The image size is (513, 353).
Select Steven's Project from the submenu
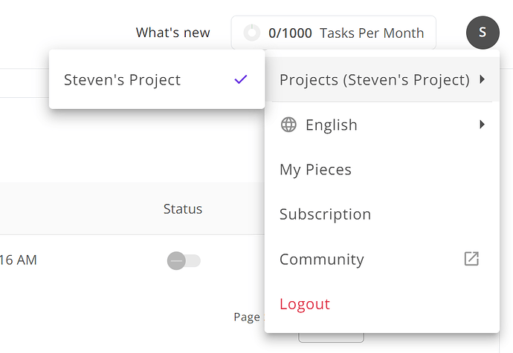click(123, 80)
